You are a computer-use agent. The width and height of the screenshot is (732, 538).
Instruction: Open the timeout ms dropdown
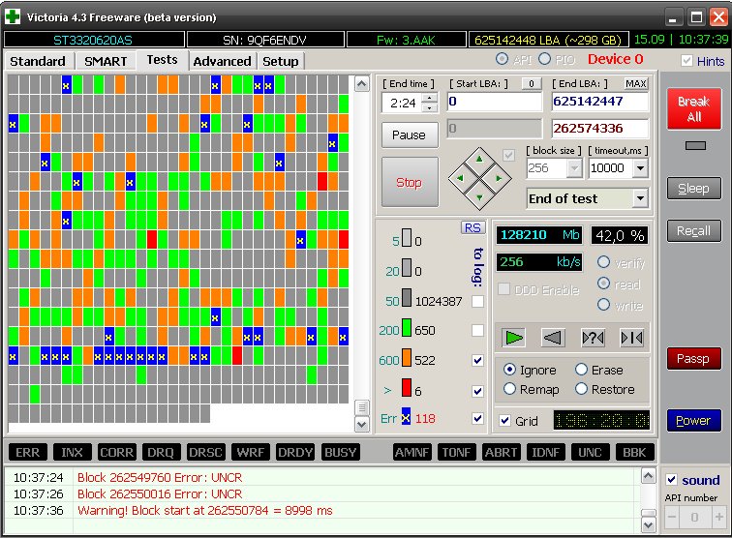pyautogui.click(x=641, y=168)
